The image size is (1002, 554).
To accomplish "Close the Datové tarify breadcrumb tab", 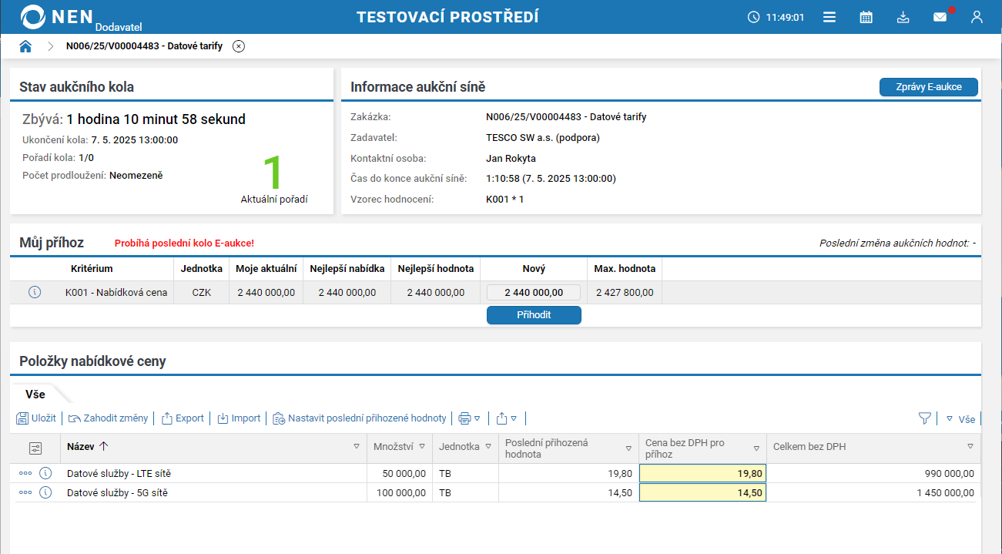I will point(239,46).
